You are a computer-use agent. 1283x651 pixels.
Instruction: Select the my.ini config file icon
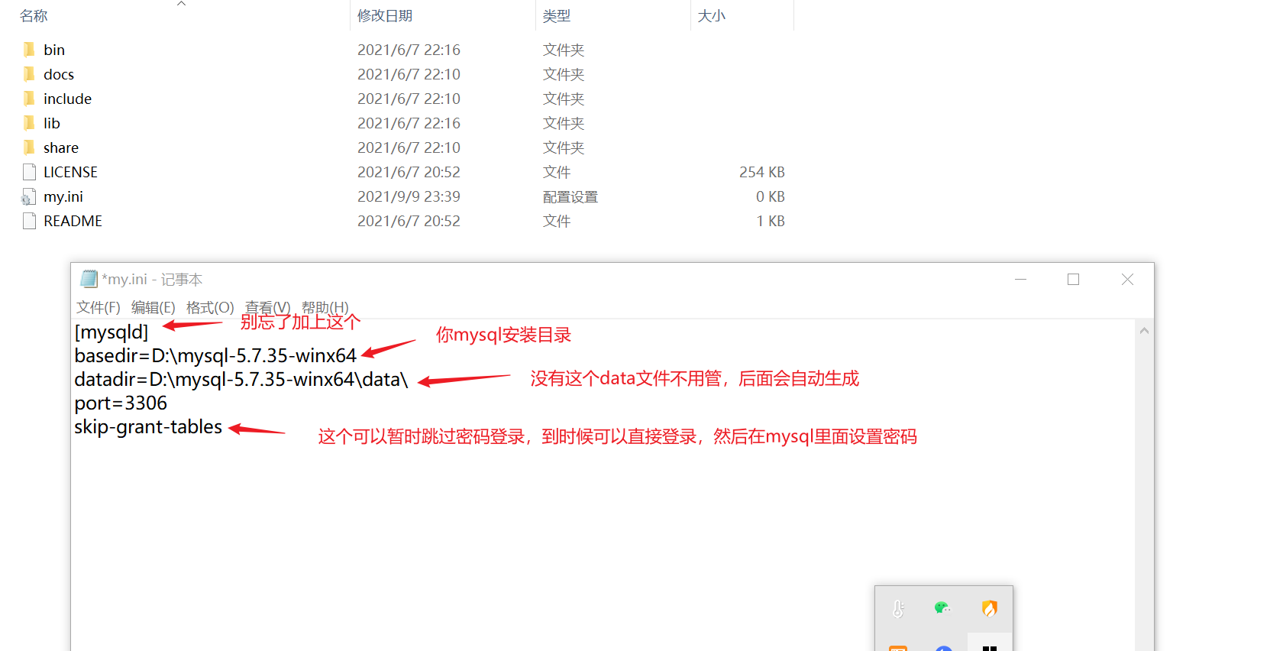pyautogui.click(x=28, y=197)
